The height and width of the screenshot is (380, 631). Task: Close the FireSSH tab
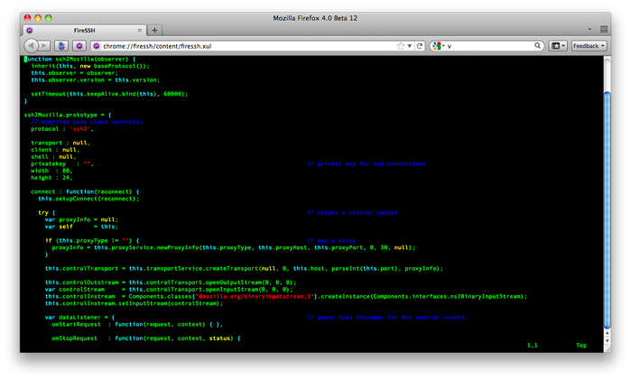click(x=140, y=30)
